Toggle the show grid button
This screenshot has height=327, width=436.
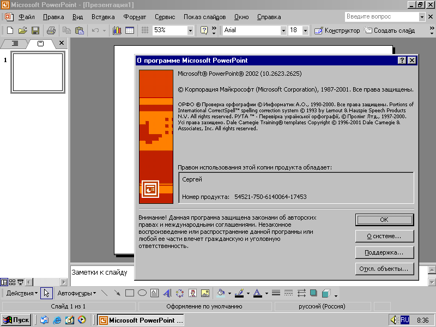click(x=145, y=31)
